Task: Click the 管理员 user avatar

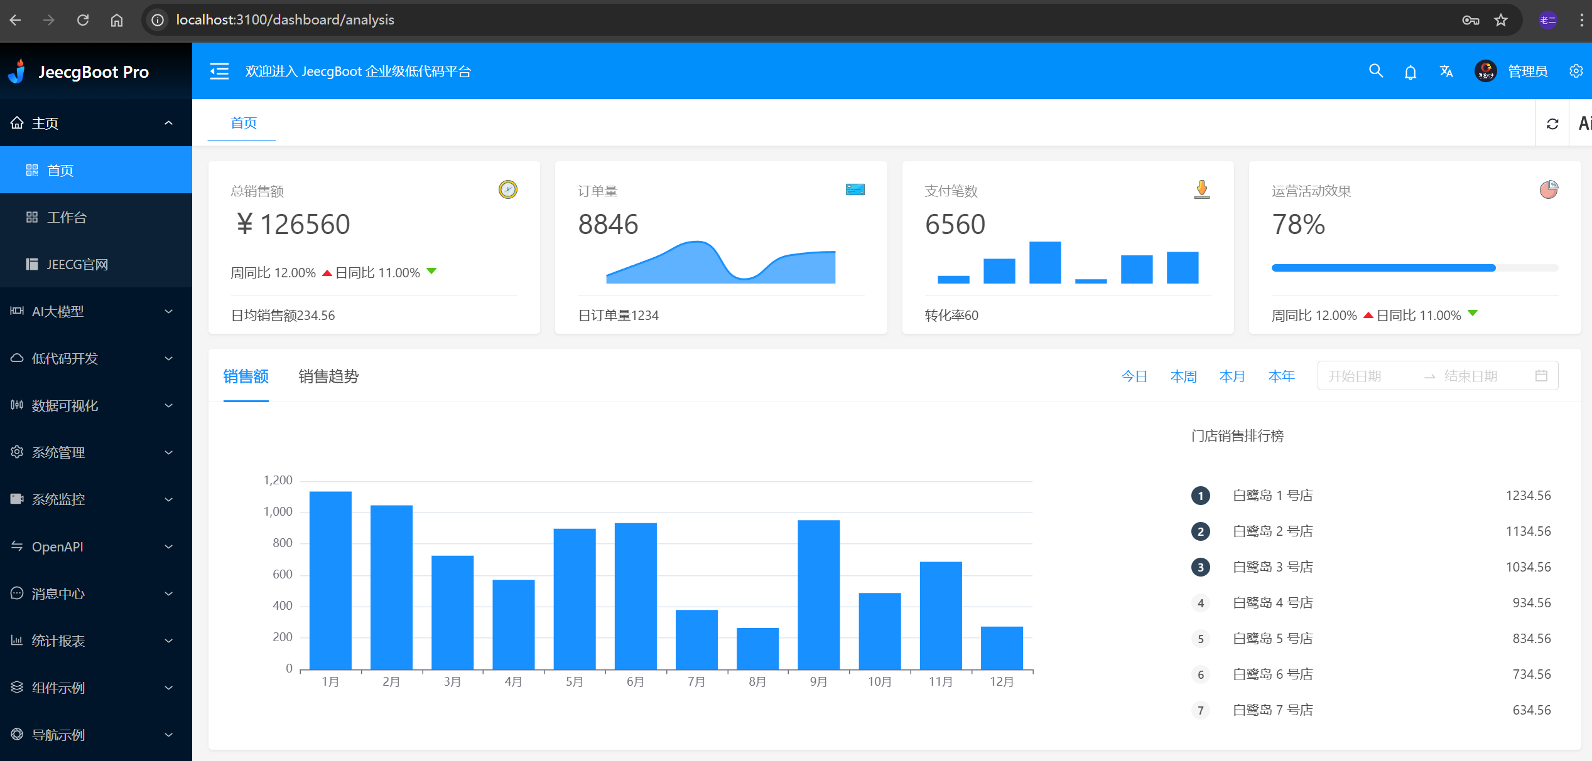Action: (1485, 71)
